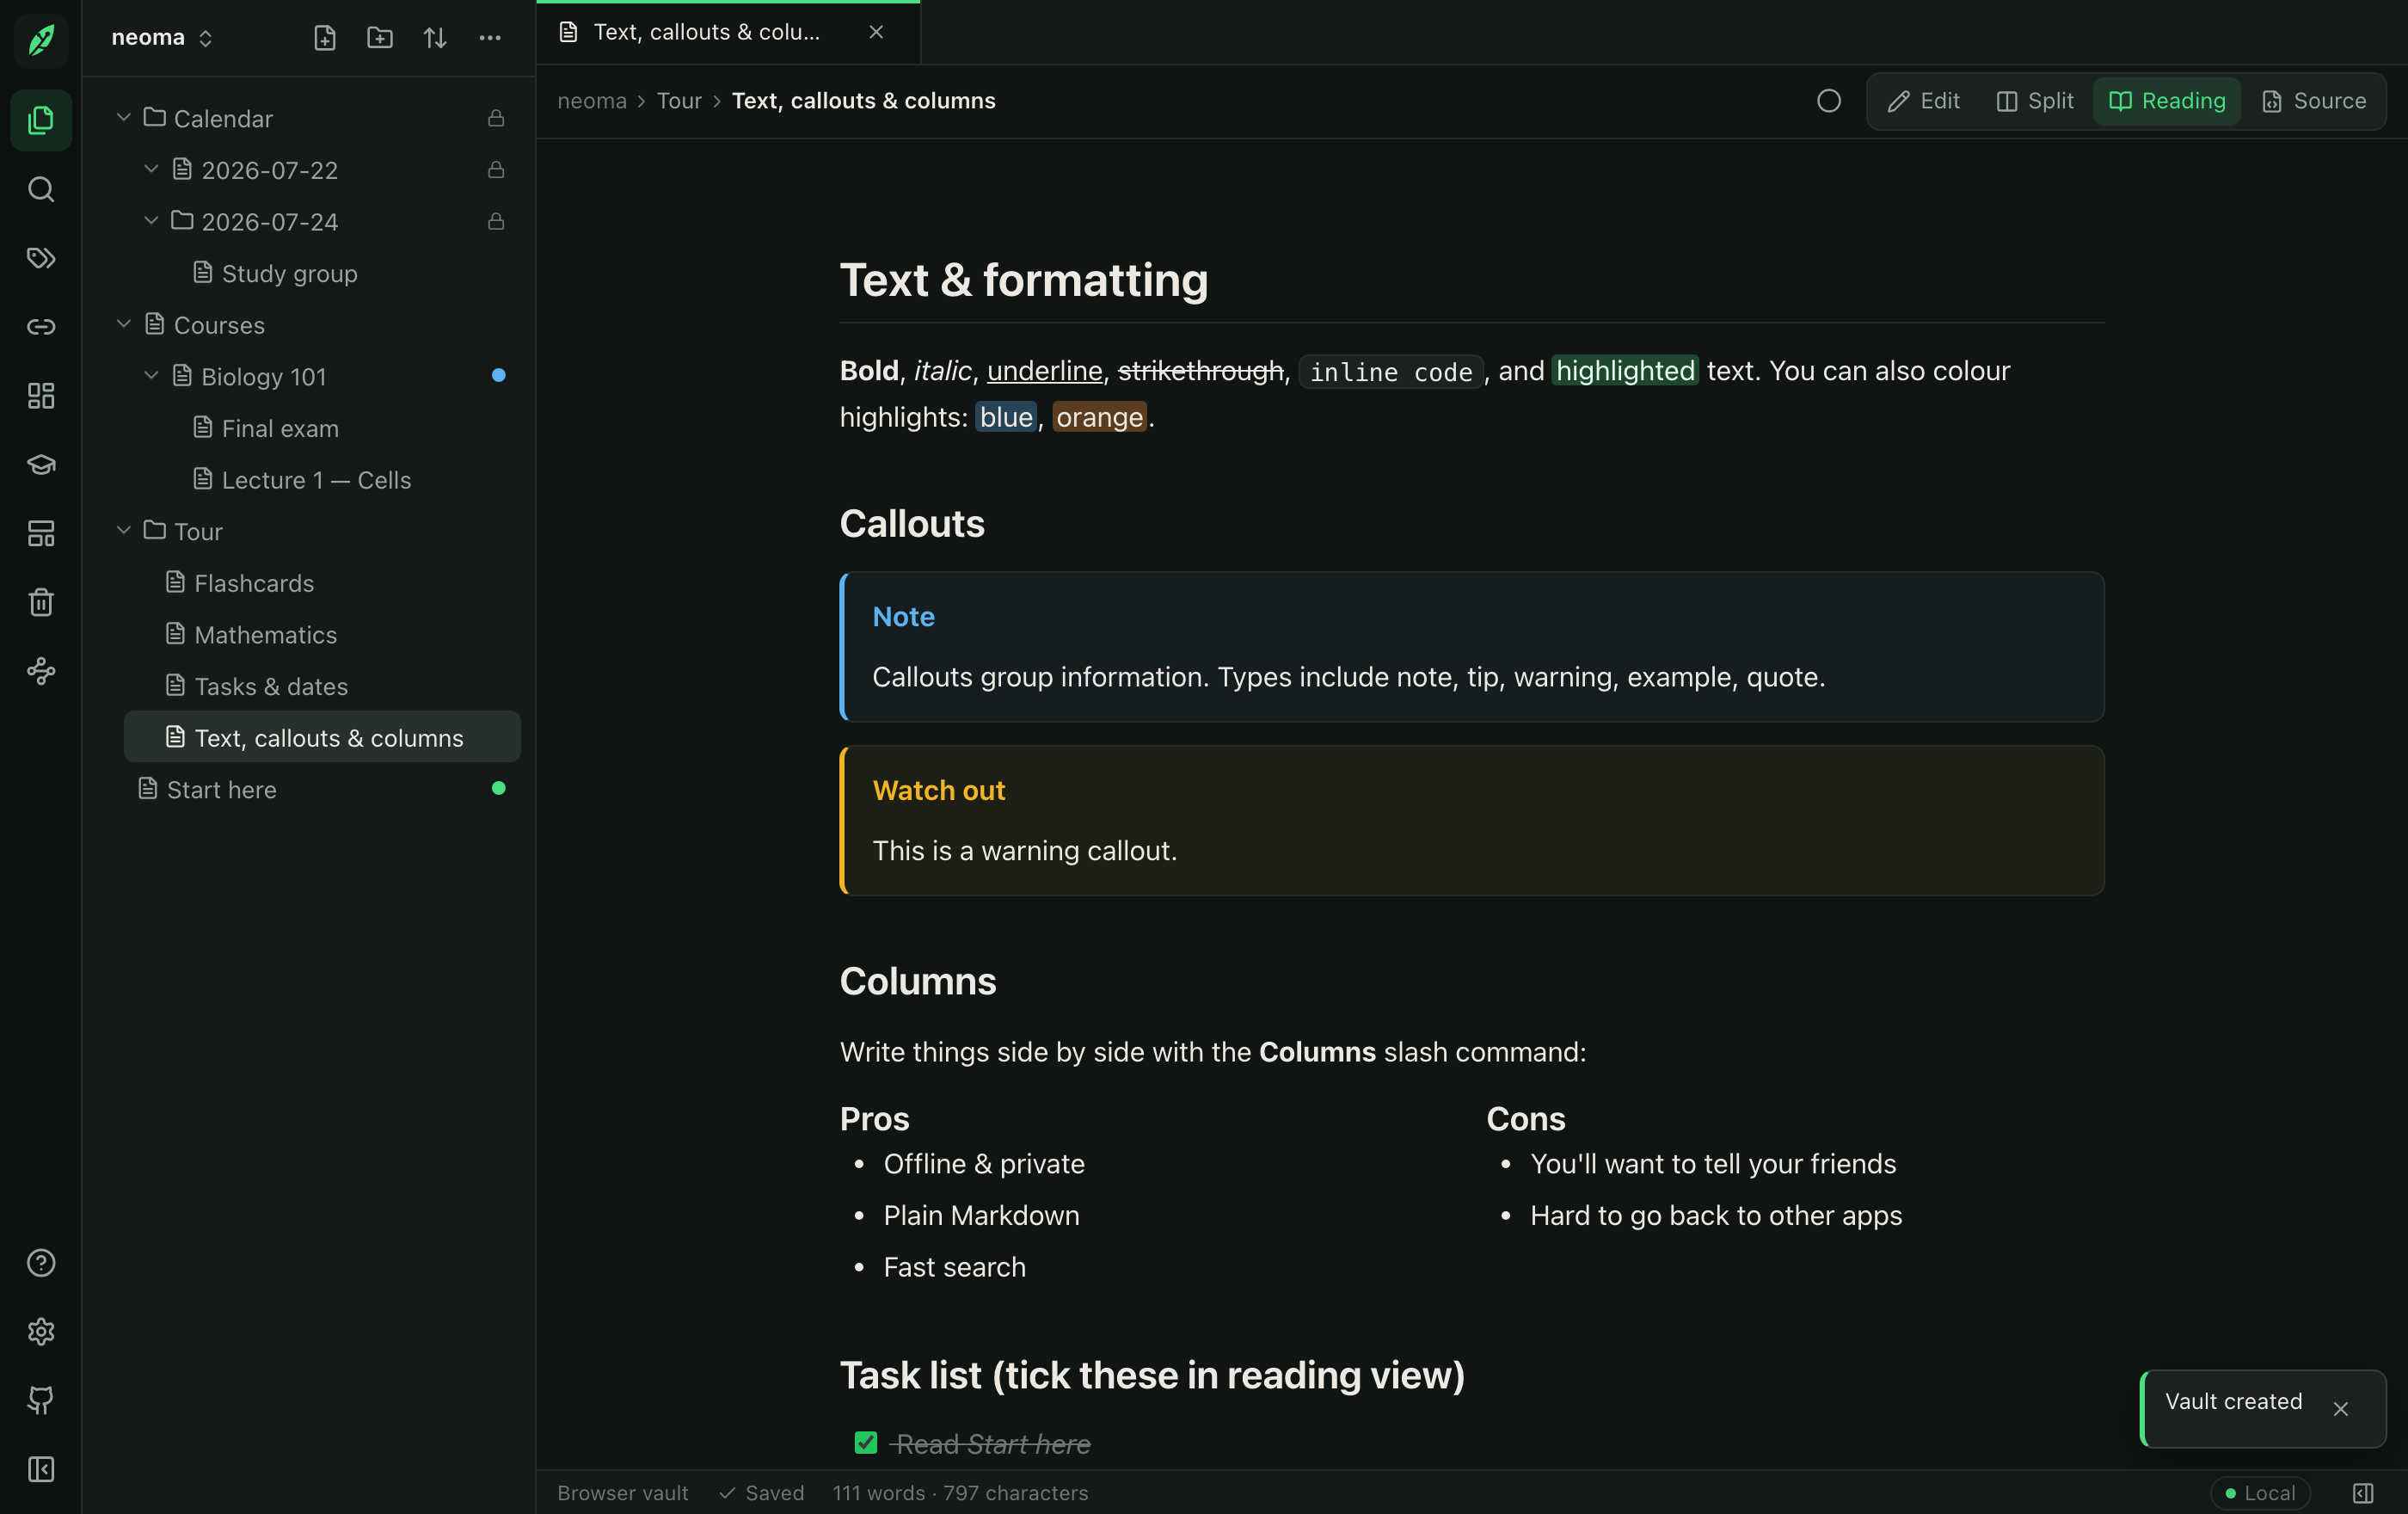Screen dimensions: 2408x1514
Task: Open the Help question mark icon
Action: [x=41, y=1263]
